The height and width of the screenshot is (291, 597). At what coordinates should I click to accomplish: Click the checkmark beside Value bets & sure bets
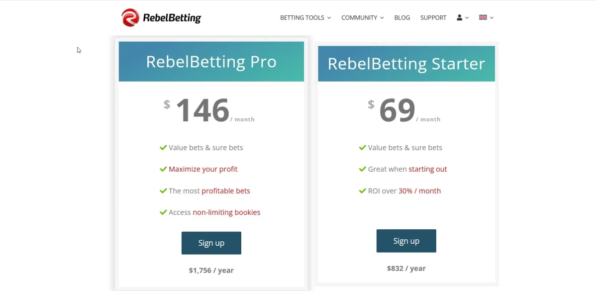[163, 147]
